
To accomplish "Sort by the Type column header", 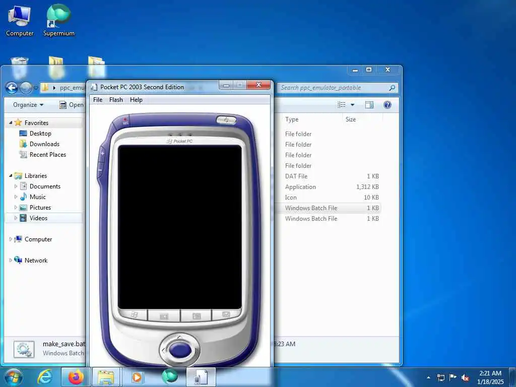I will click(x=292, y=119).
